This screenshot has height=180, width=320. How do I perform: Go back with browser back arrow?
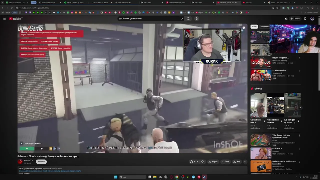(x=3, y=8)
